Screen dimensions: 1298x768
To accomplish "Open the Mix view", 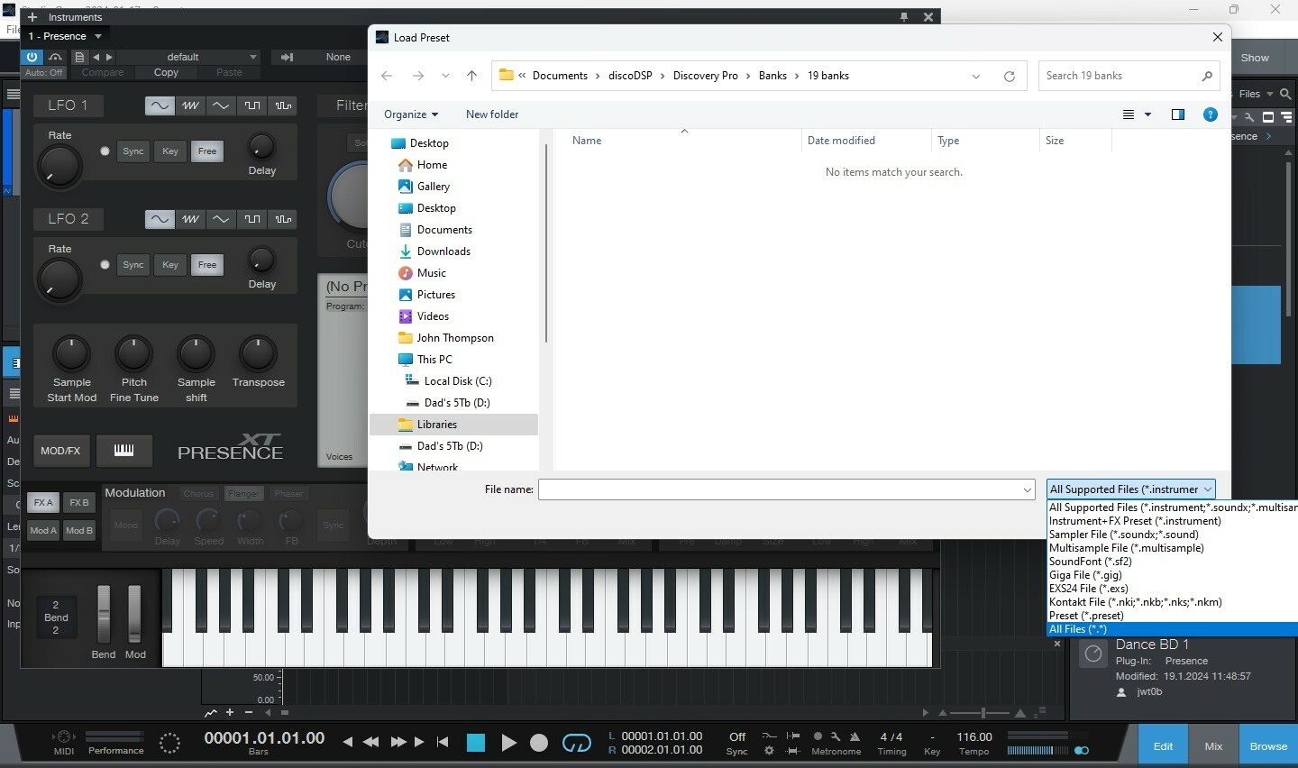I will 1213,746.
